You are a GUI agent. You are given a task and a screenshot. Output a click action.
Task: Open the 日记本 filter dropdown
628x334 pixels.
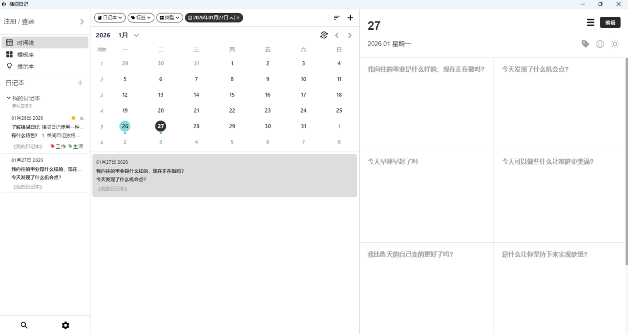(110, 18)
